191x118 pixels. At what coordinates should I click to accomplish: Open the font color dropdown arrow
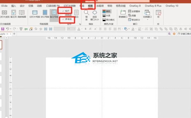82,29
